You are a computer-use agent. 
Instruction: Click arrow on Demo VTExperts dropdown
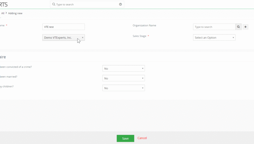click(x=82, y=38)
